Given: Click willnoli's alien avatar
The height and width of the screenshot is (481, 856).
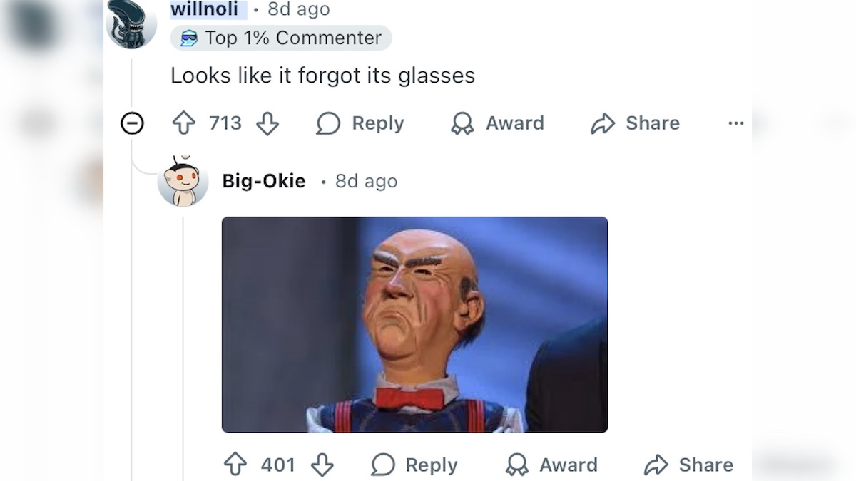Looking at the screenshot, I should (131, 23).
